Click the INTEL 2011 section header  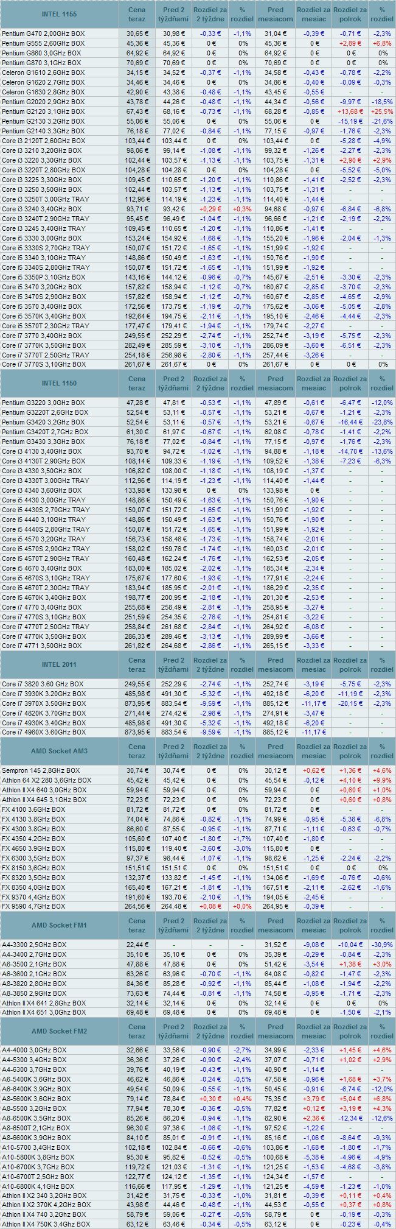(60, 664)
